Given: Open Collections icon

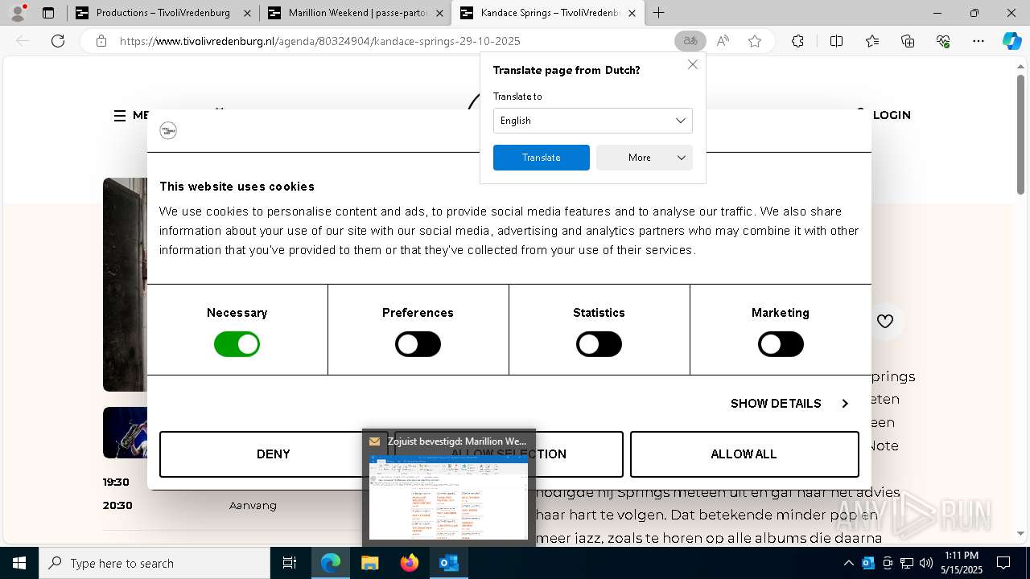Looking at the screenshot, I should tap(908, 41).
